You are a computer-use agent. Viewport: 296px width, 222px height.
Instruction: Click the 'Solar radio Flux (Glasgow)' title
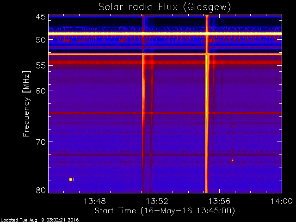(165, 7)
